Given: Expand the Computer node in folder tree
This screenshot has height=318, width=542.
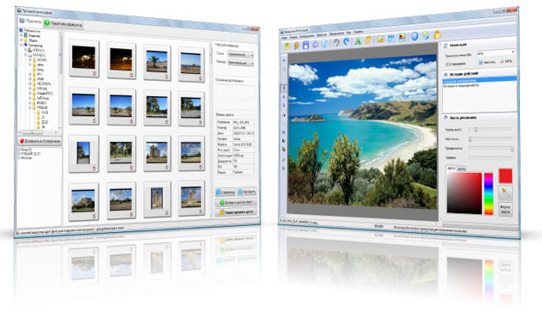Looking at the screenshot, I should (x=22, y=45).
